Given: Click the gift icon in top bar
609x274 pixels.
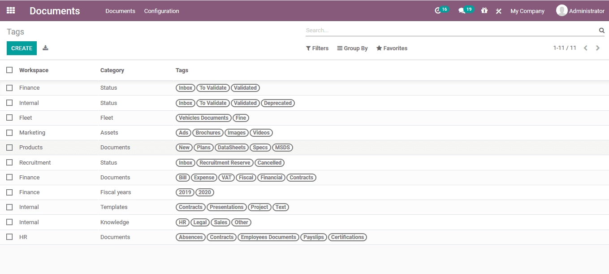Looking at the screenshot, I should point(484,11).
